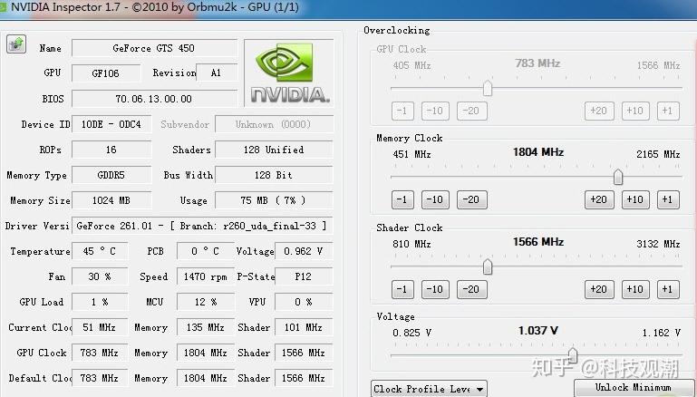Click the ROPs field showing 16
This screenshot has width=697, height=397.
tap(111, 150)
